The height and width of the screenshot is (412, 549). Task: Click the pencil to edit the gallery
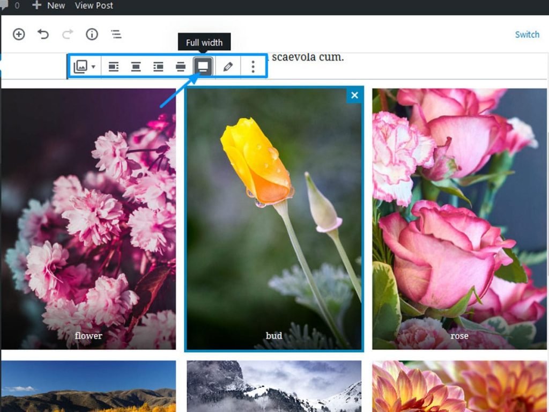(227, 66)
